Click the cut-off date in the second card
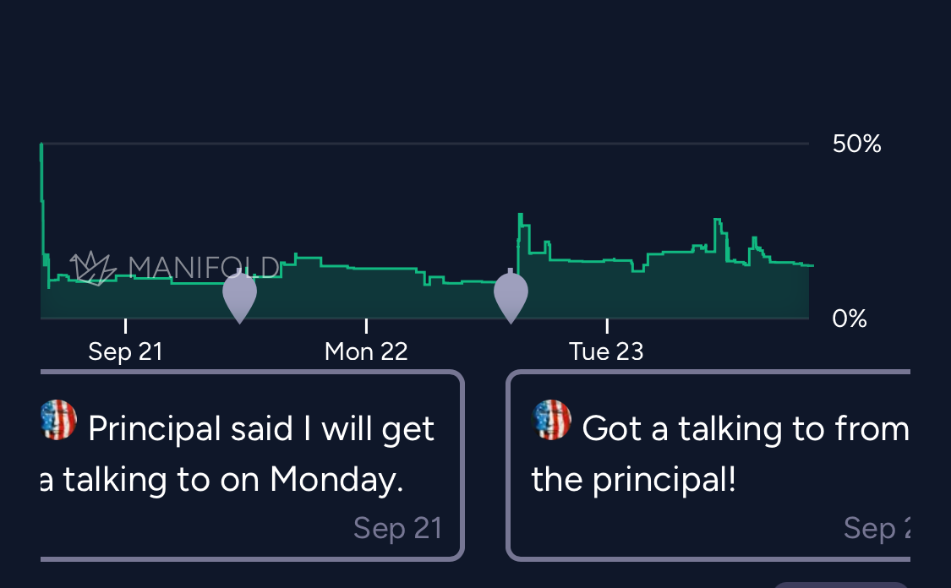The height and width of the screenshot is (588, 951). pyautogui.click(x=877, y=528)
